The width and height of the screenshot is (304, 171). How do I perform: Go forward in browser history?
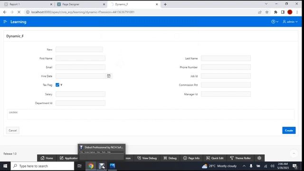coord(12,12)
